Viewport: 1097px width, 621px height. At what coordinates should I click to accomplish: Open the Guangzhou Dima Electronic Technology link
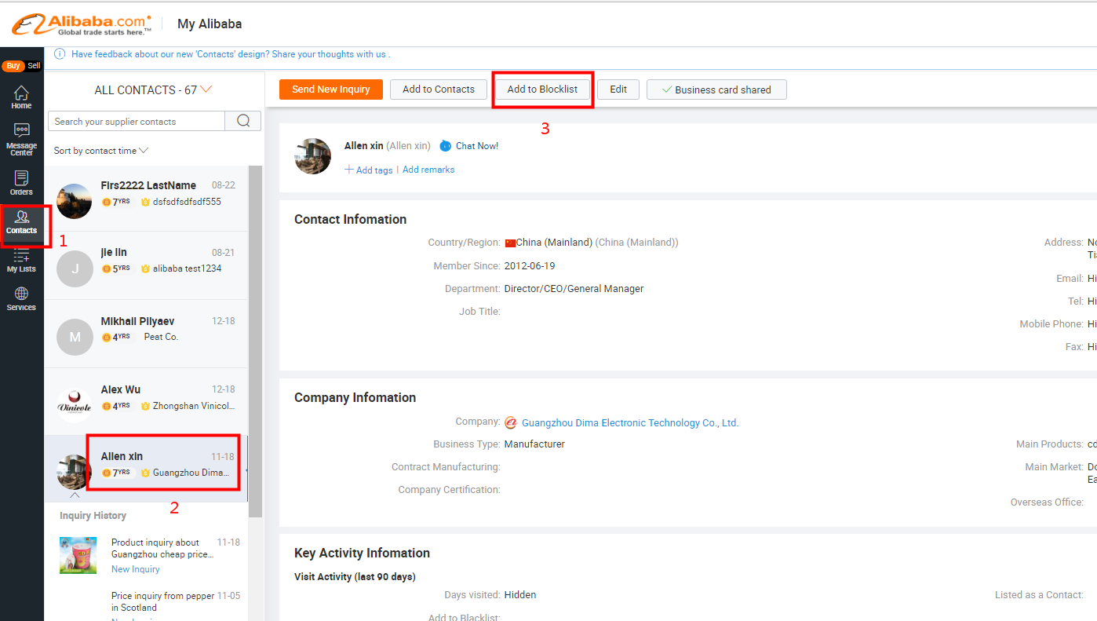631,422
